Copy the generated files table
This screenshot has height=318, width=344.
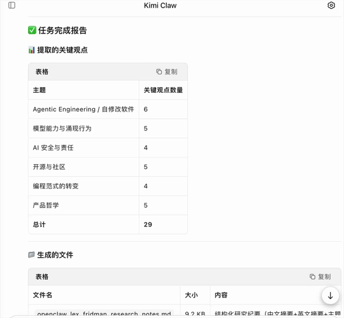coord(320,277)
